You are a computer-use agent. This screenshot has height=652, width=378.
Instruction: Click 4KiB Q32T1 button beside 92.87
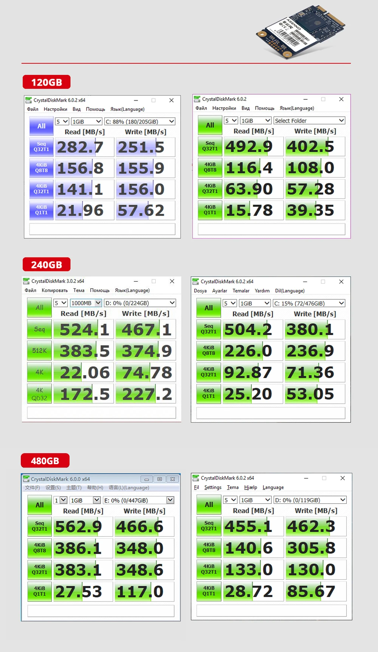tap(209, 372)
